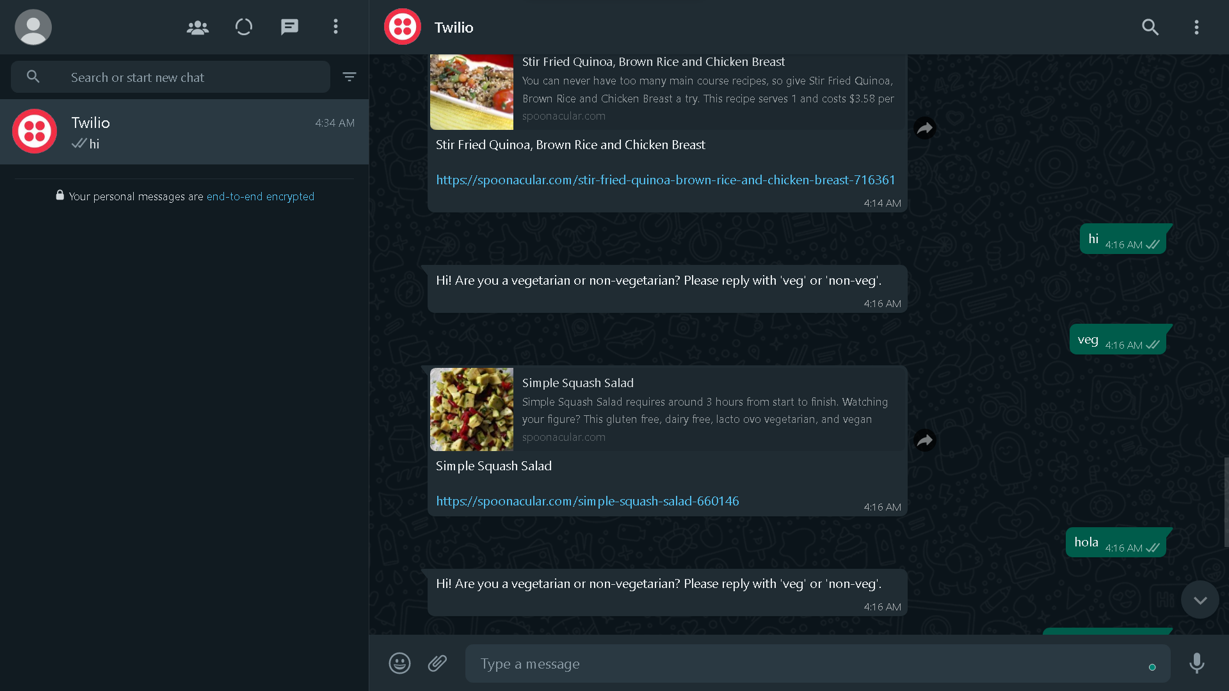Viewport: 1229px width, 691px height.
Task: Open the Simple Squash Salad thumbnail
Action: (472, 409)
